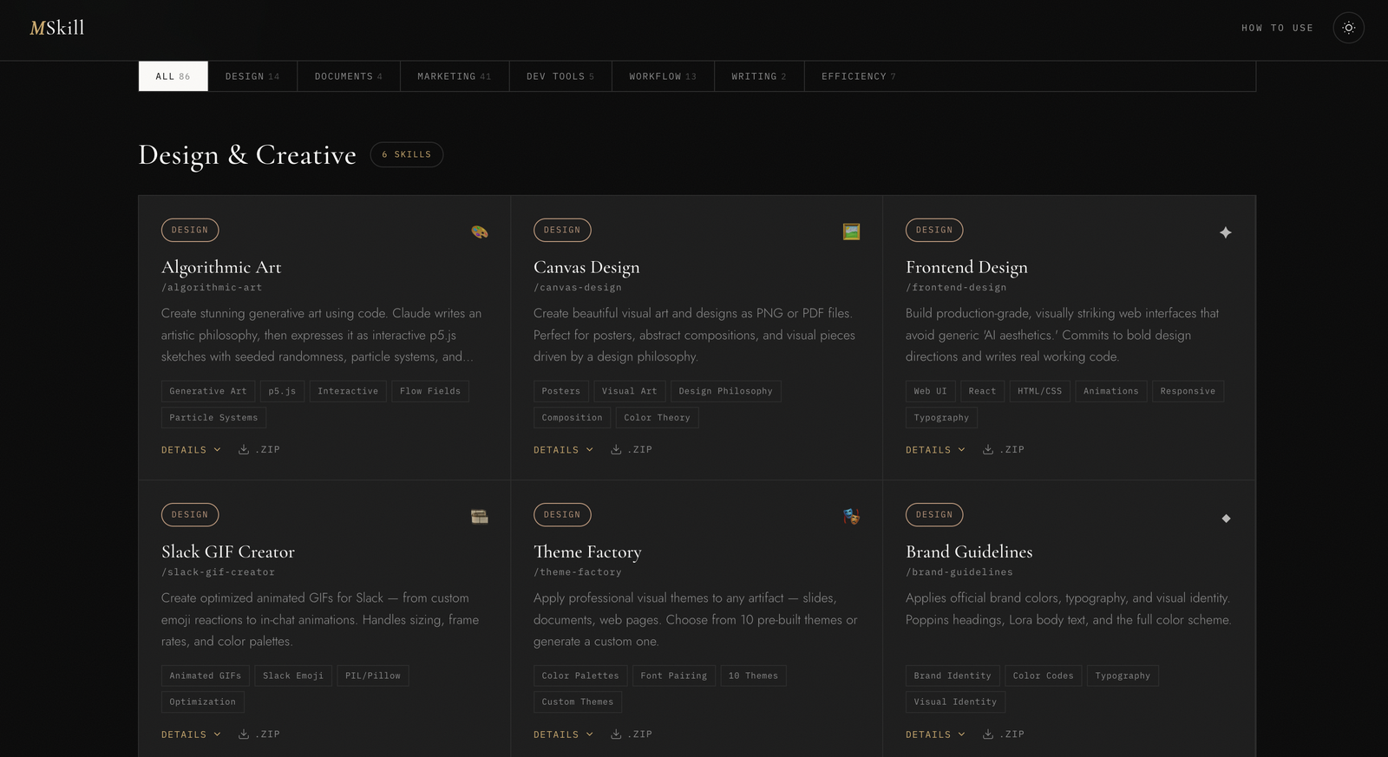Screen dimensions: 1388x757
Task: Click the Design badge on Slack GIF Creator
Action: [x=190, y=515]
